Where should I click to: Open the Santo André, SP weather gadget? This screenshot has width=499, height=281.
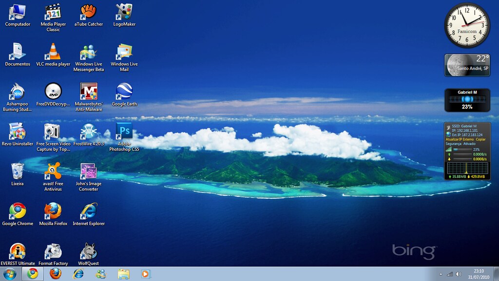(467, 65)
